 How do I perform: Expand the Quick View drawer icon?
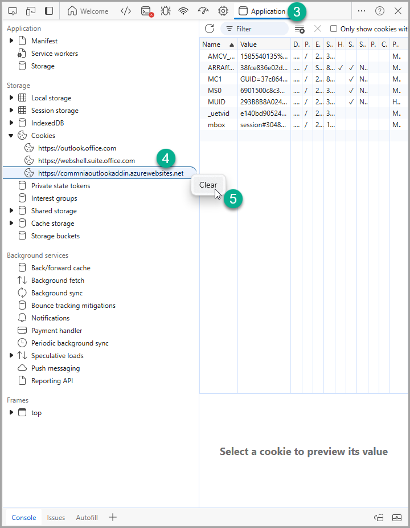tap(397, 518)
